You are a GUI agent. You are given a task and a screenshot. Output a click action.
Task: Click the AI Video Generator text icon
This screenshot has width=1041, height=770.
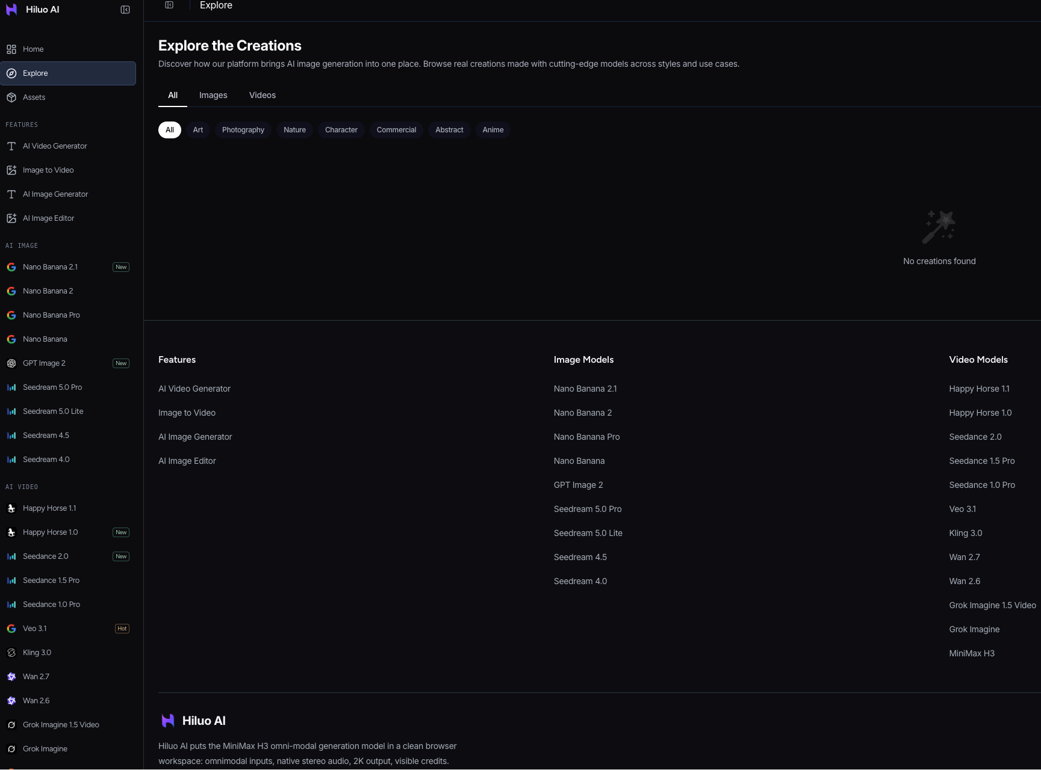click(x=11, y=146)
